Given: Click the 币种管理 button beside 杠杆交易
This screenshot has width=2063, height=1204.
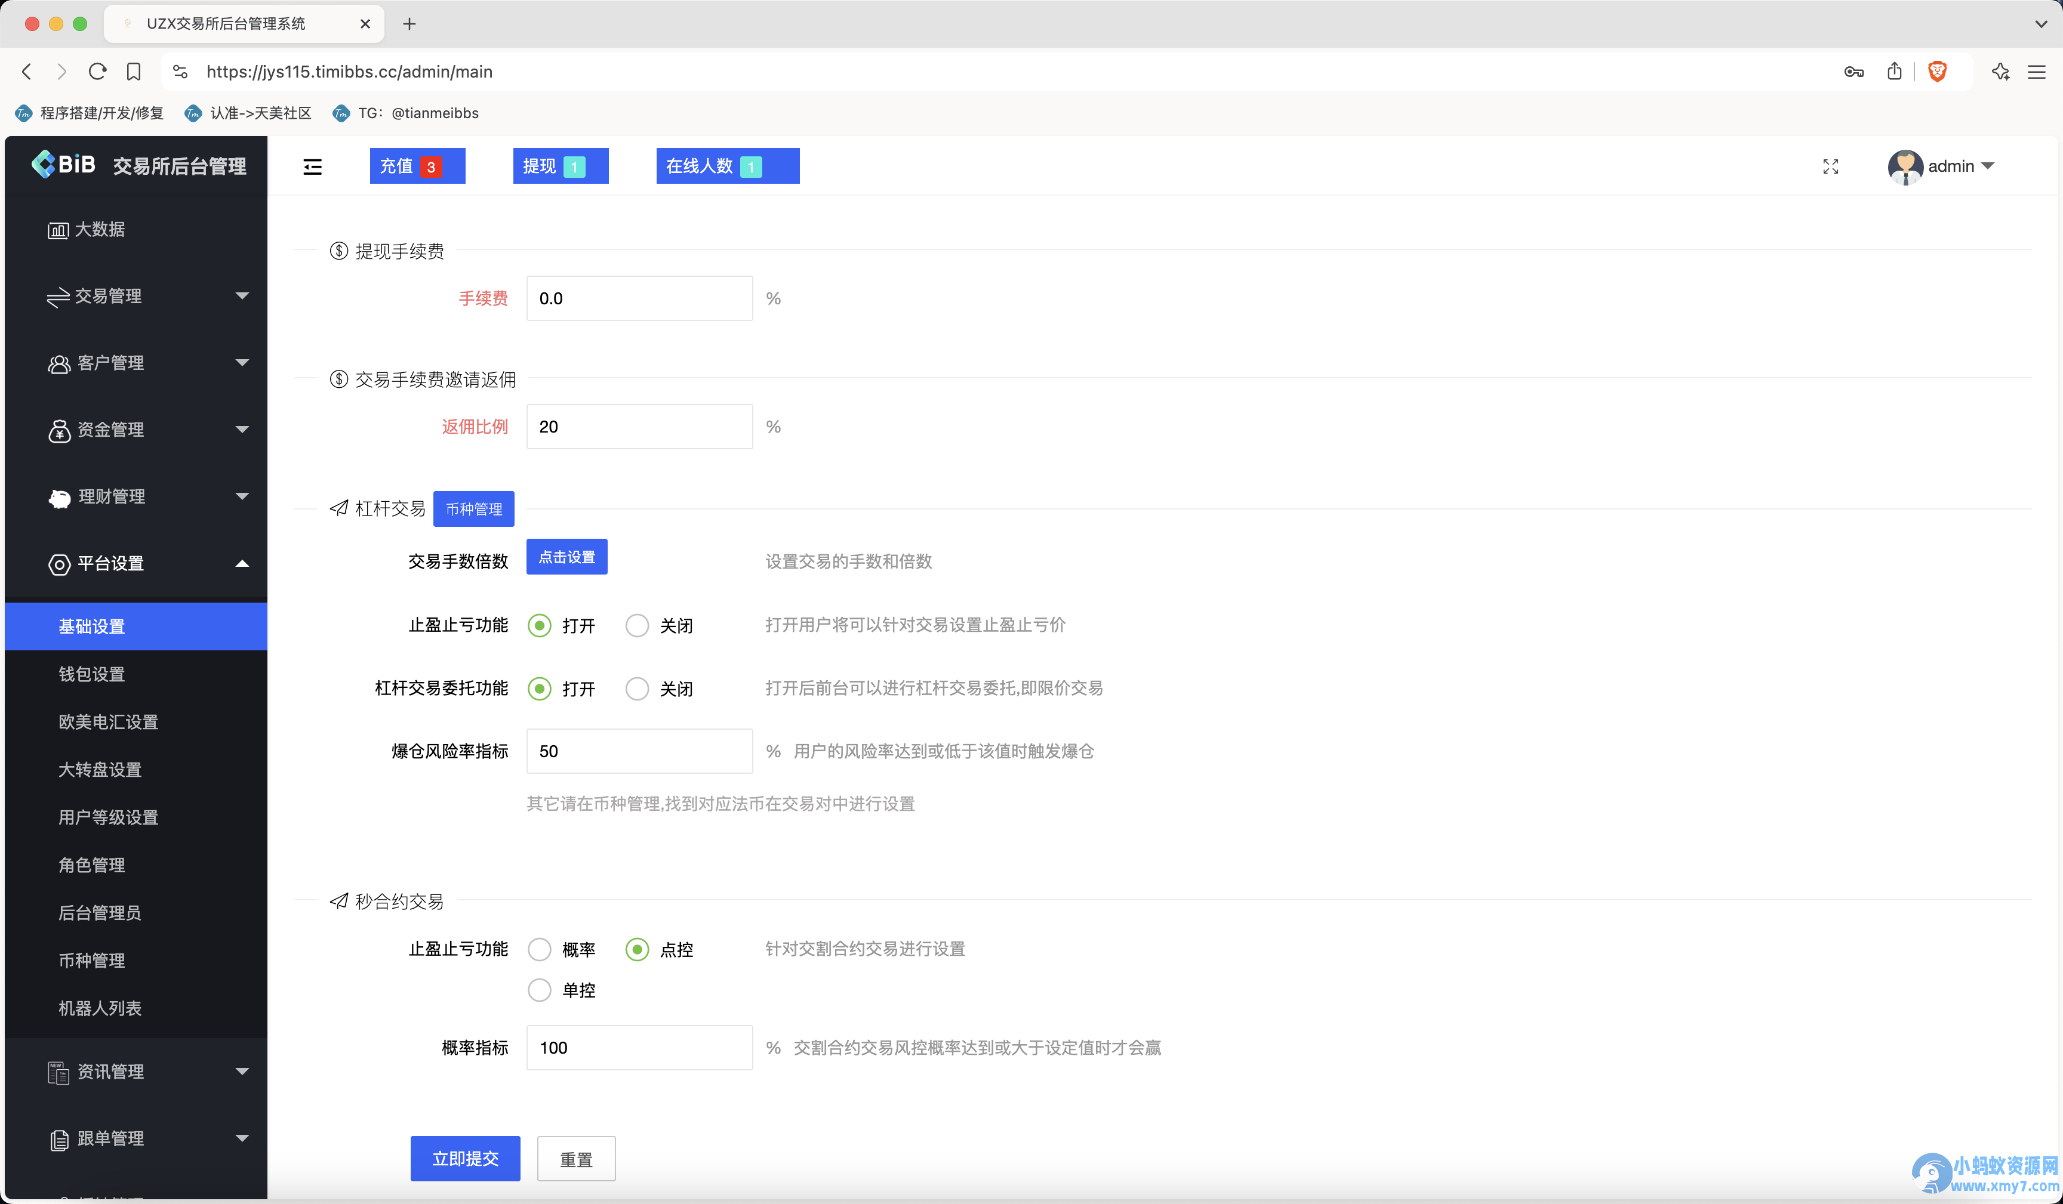Looking at the screenshot, I should (x=474, y=509).
